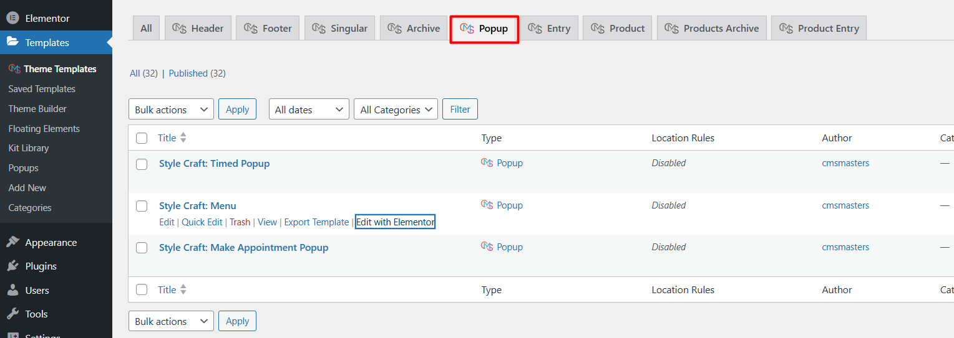Screen dimensions: 954x338
Task: Switch to the All tab
Action: point(146,29)
